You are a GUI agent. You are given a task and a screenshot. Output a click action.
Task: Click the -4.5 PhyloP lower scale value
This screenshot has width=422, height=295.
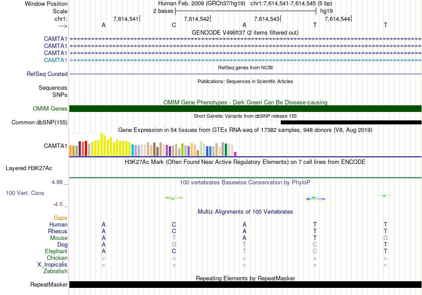(58, 204)
